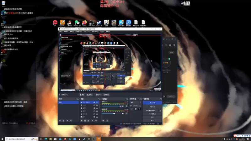
Task: Lock the 文本 (GDI+) source
Action: 97,102
